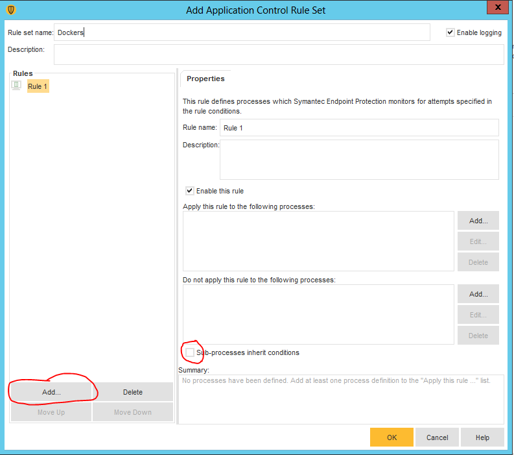Open Help for this dialog
Image resolution: width=514 pixels, height=455 pixels.
482,437
